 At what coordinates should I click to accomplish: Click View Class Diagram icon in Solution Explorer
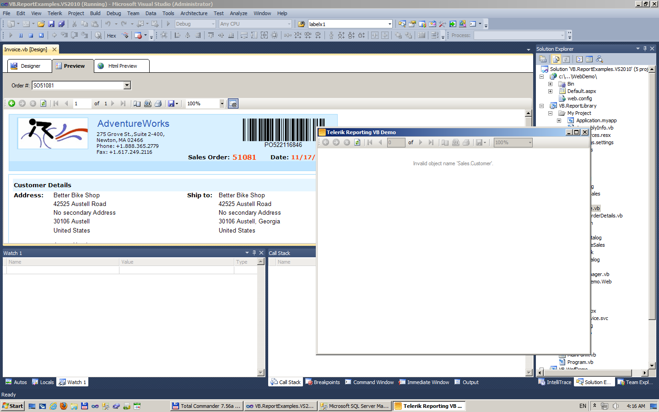(x=600, y=59)
